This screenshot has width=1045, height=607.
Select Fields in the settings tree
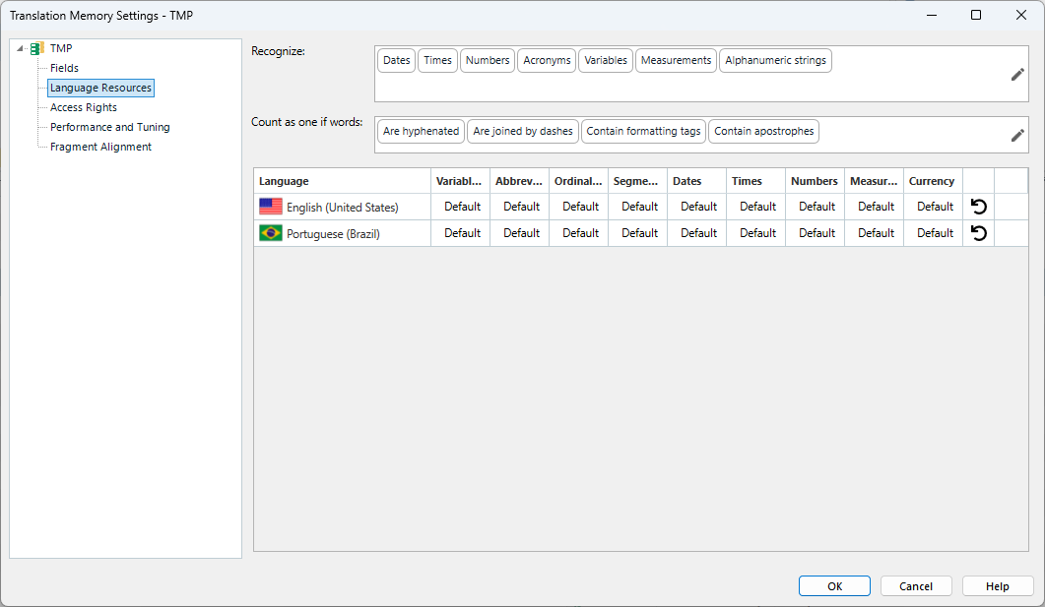coord(64,68)
